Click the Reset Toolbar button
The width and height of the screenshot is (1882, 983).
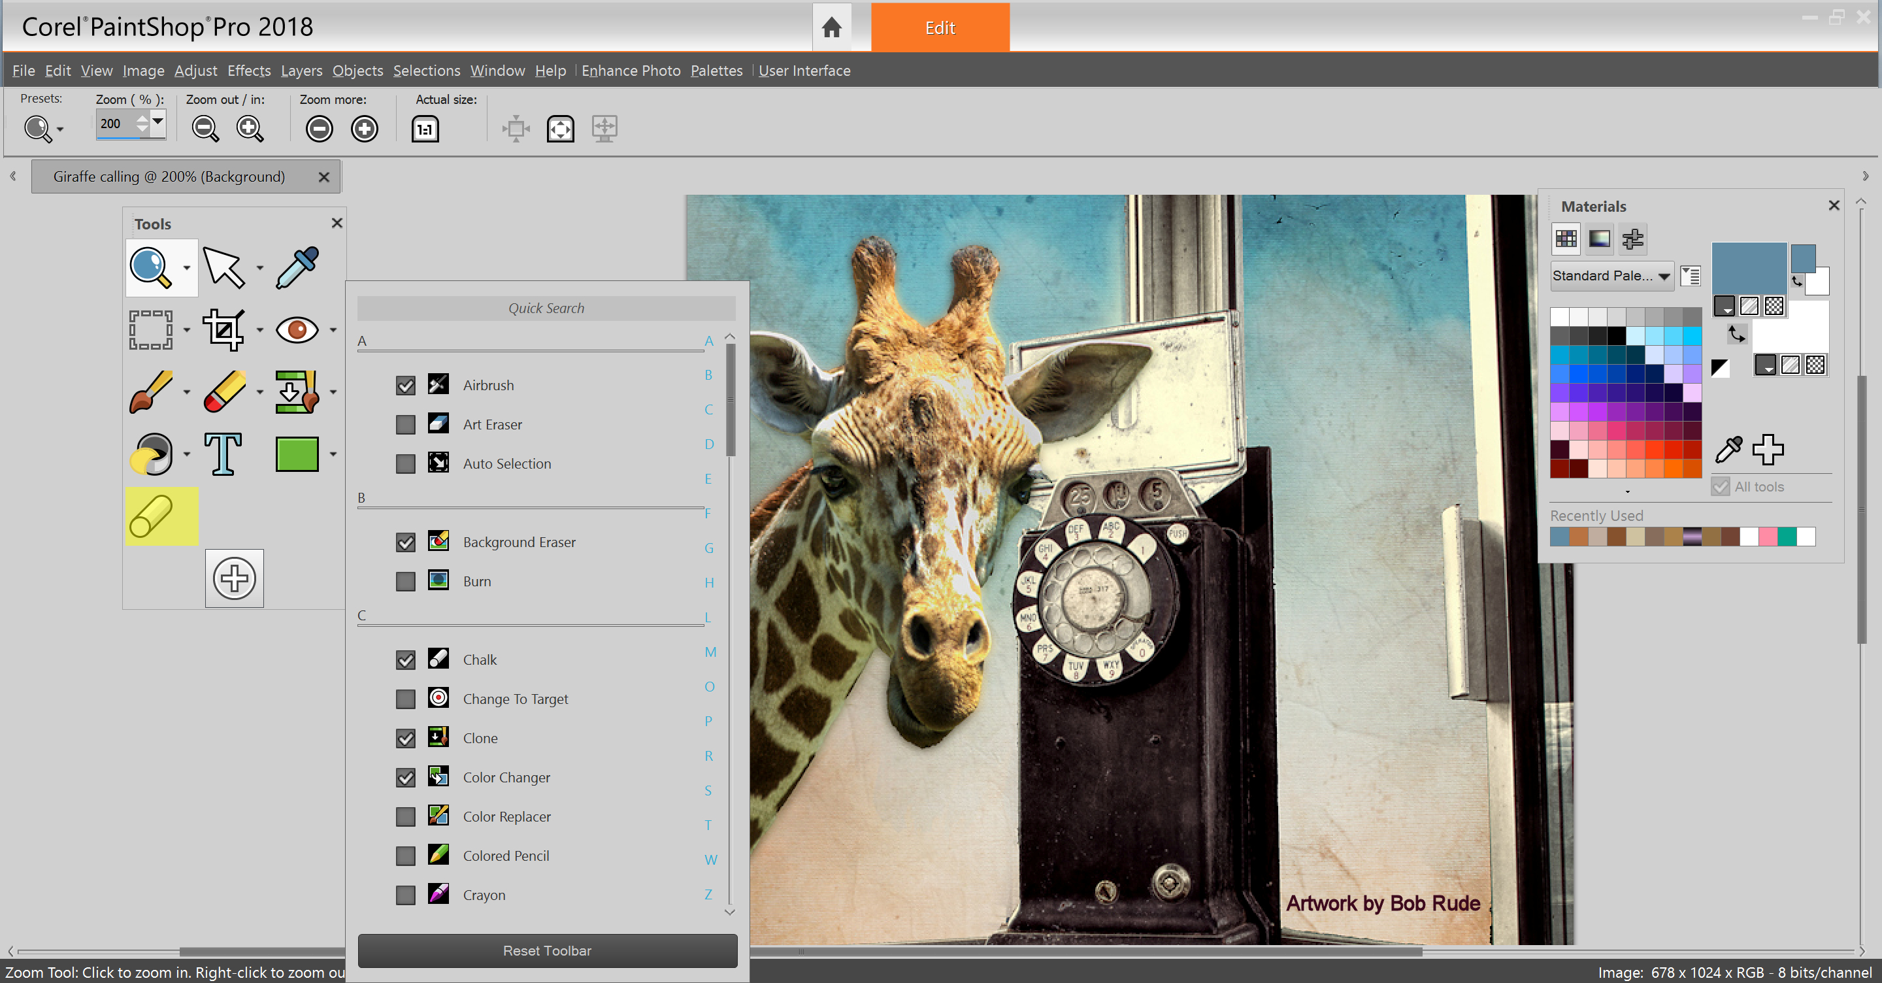[547, 951]
